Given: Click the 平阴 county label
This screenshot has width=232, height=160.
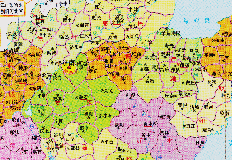Looking at the screenshot, I should 42,95.
